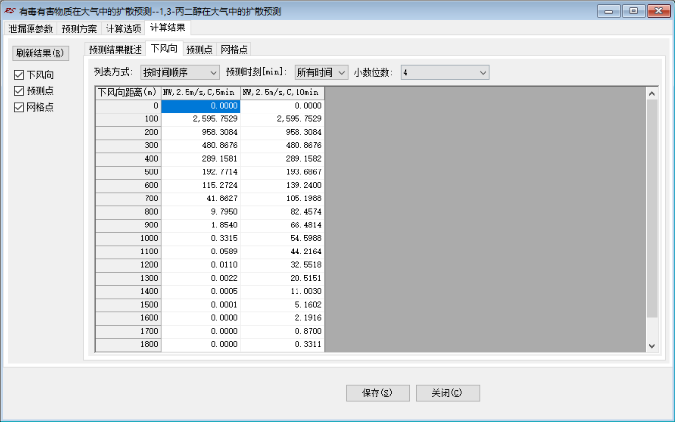The width and height of the screenshot is (675, 422).
Task: Select cell 20.5151
Action: click(283, 278)
